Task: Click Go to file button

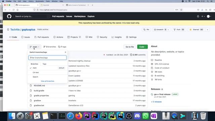Action: (130, 47)
